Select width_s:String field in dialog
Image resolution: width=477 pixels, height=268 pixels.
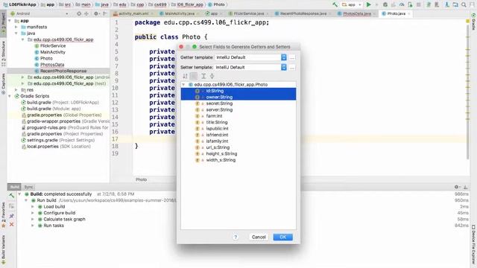tap(238, 160)
